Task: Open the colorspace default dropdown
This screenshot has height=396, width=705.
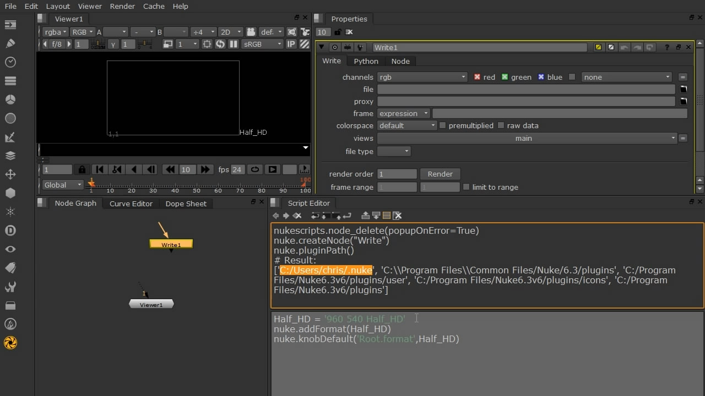Action: pos(407,125)
